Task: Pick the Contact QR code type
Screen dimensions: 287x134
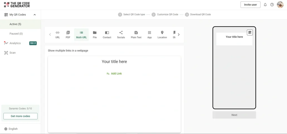Action: (x=107, y=35)
